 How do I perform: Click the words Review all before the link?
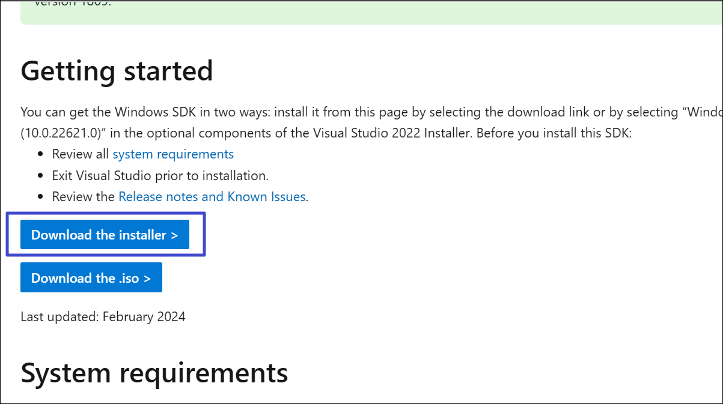point(81,154)
